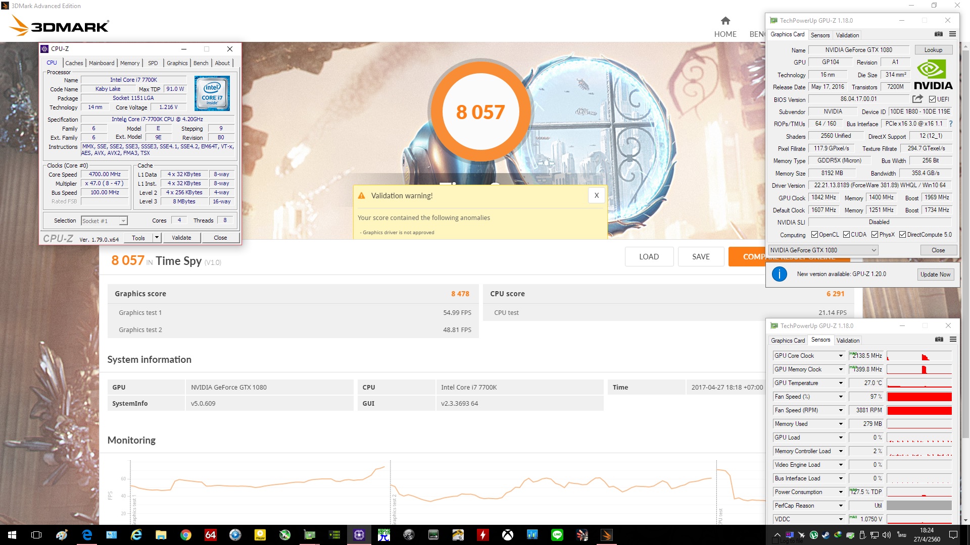Toggle the UEFI checkbox
This screenshot has width=970, height=545.
(x=932, y=99)
